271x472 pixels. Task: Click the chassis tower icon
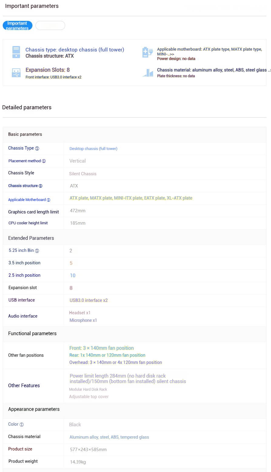point(16,52)
